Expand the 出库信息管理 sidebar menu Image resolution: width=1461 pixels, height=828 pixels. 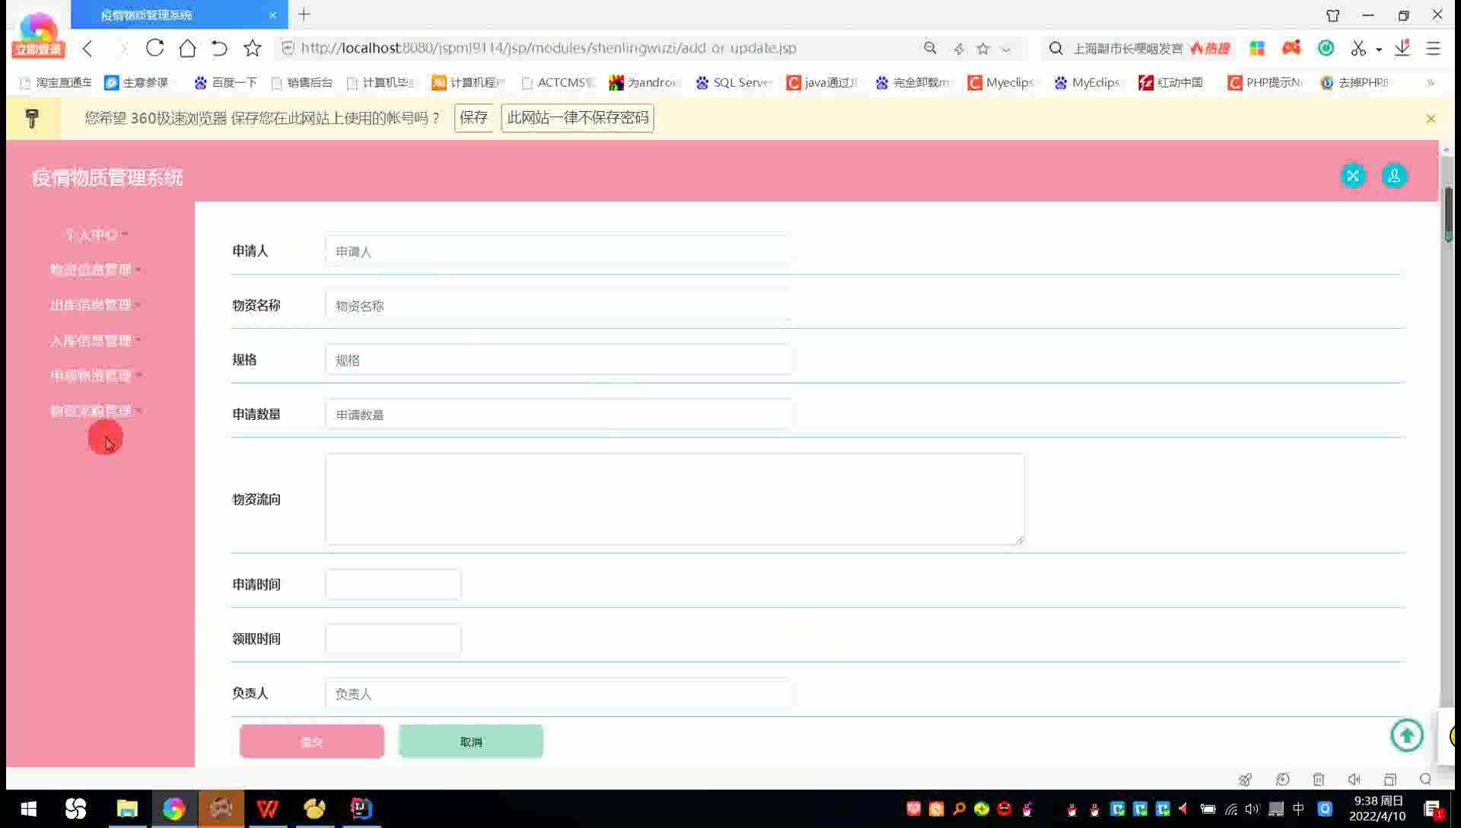pyautogui.click(x=93, y=304)
